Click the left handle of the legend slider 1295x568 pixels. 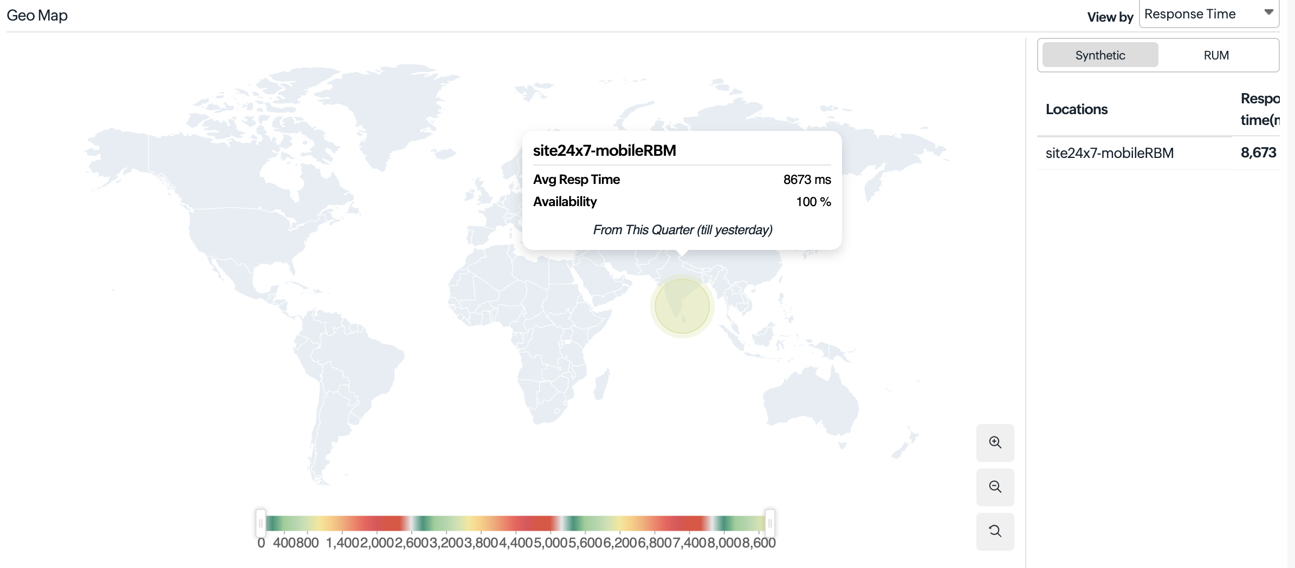click(261, 523)
